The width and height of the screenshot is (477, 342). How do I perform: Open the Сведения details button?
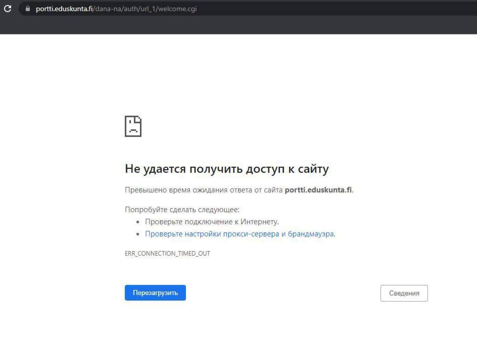click(404, 293)
